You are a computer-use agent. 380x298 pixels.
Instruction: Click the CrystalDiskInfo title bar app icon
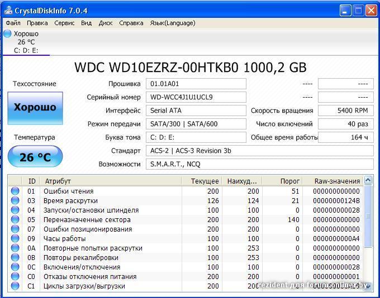coord(8,10)
